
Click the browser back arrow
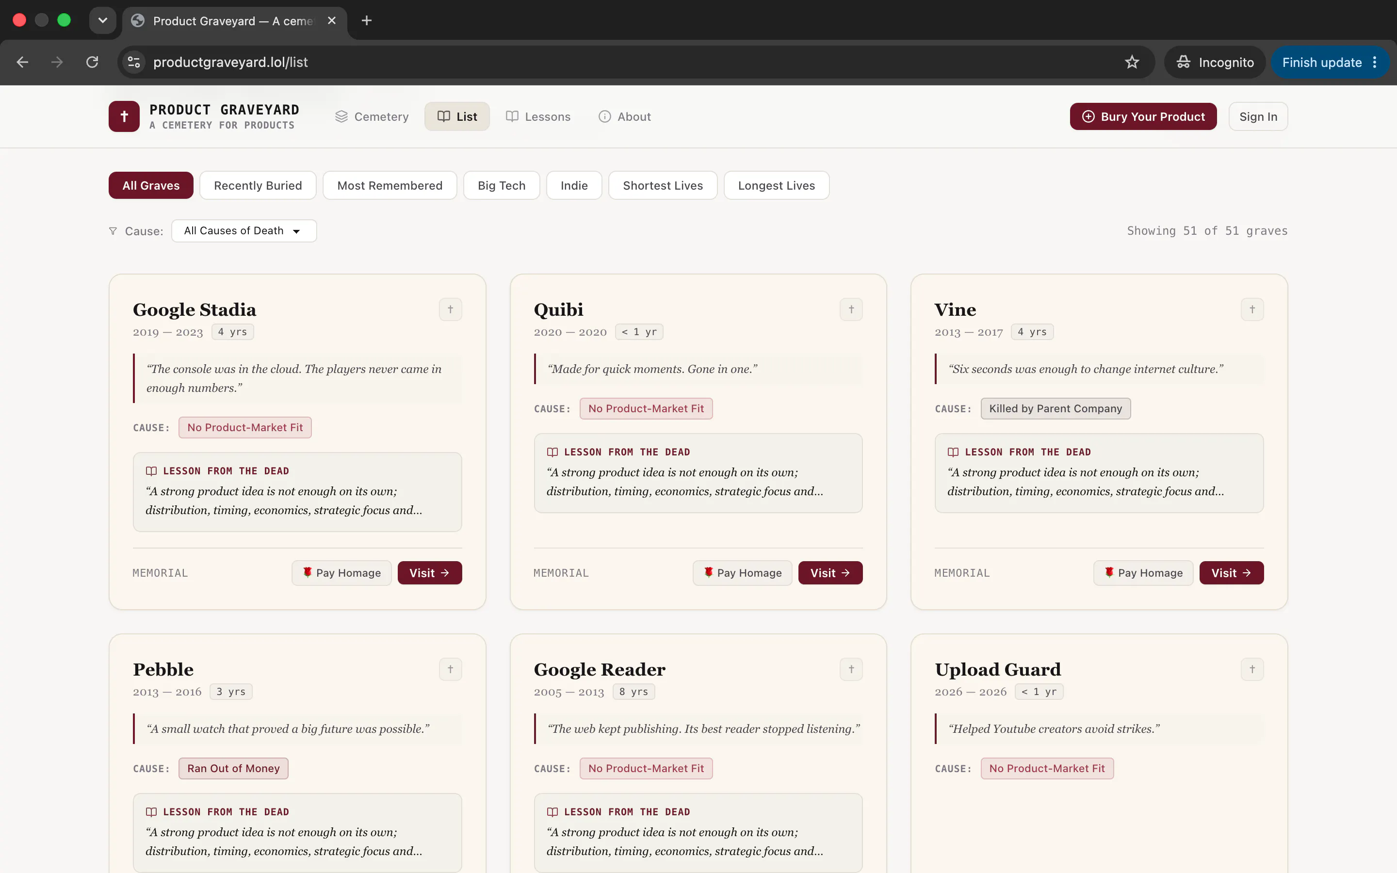click(22, 63)
